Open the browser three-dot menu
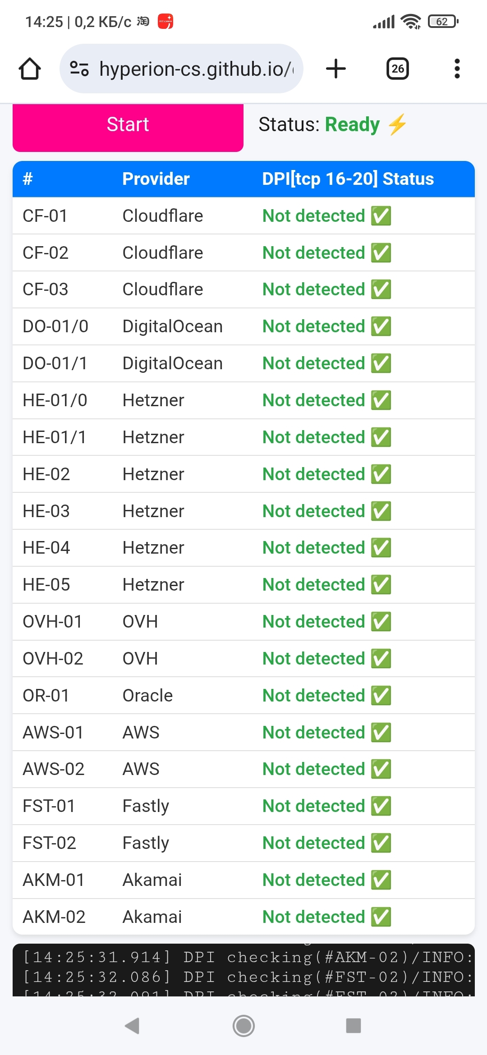The image size is (487, 1055). 457,69
